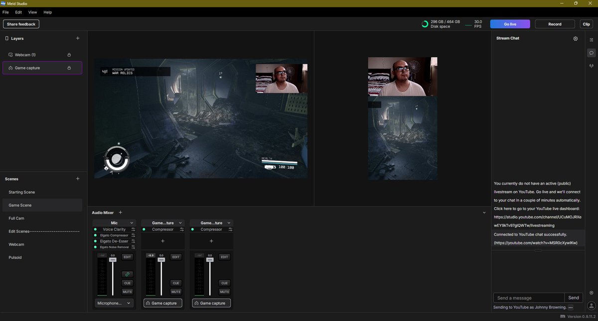Open Game capture source selector in rightmost channel
The height and width of the screenshot is (321, 598).
pyautogui.click(x=211, y=303)
